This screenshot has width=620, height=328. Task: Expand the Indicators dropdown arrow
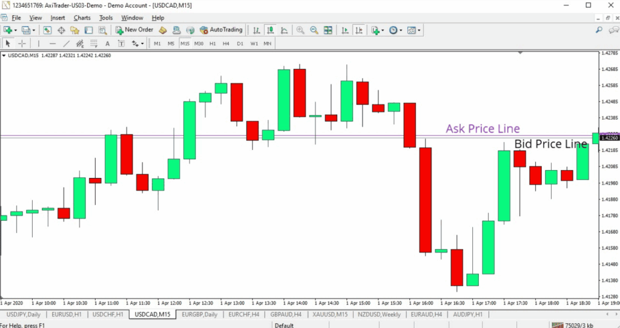(x=383, y=30)
